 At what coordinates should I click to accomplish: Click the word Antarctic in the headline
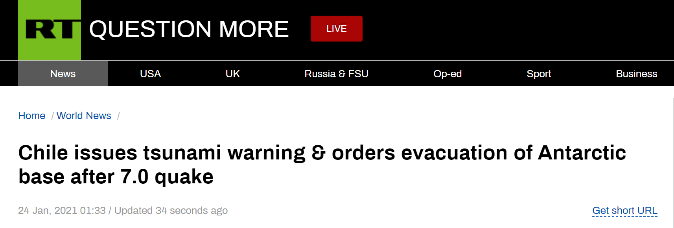pos(582,153)
